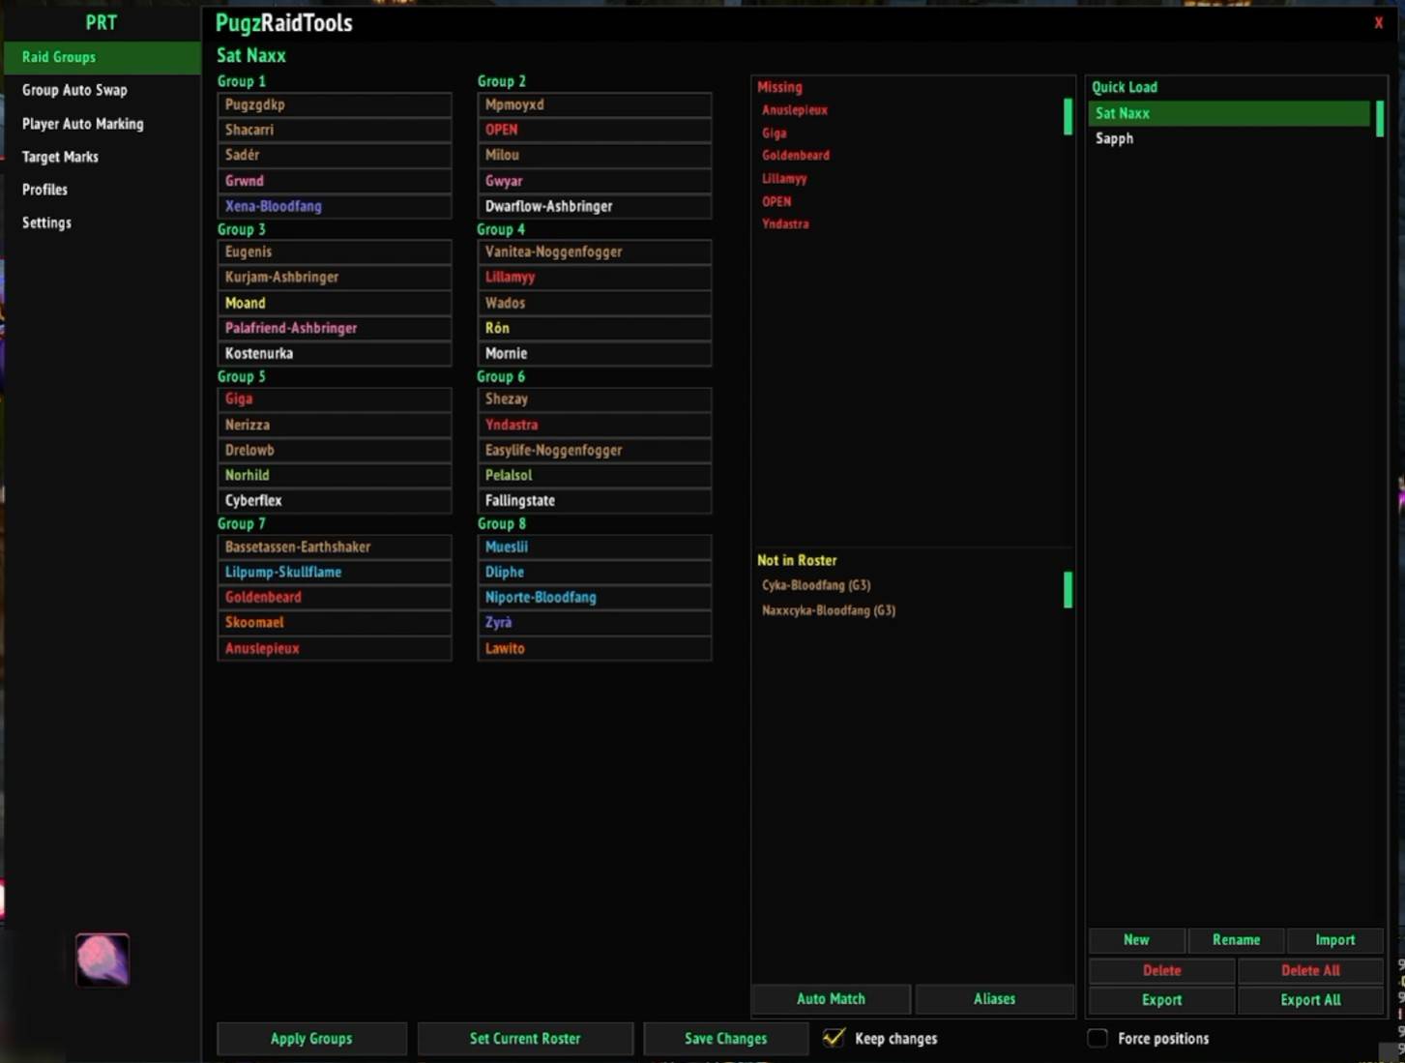Click the Giga slot in Group 5
Image resolution: width=1405 pixels, height=1063 pixels.
335,399
